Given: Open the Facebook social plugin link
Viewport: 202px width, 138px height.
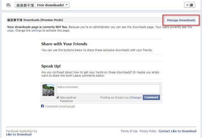Looking at the screenshot, I should pyautogui.click(x=60, y=107).
